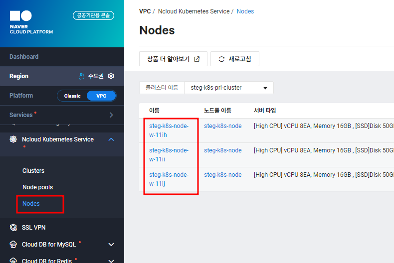Click the Ncloud Kubernetes Service icon
The image size is (394, 263).
13,139
